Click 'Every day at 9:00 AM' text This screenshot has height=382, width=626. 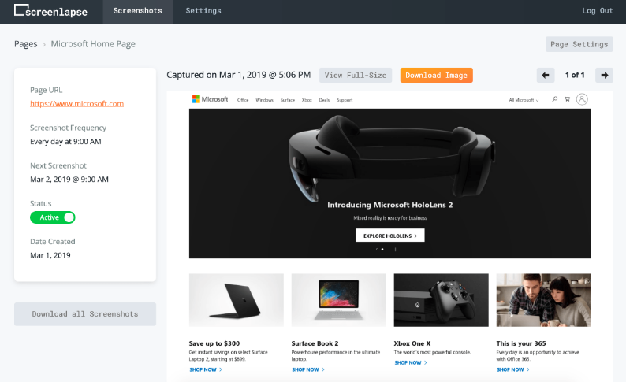(65, 142)
